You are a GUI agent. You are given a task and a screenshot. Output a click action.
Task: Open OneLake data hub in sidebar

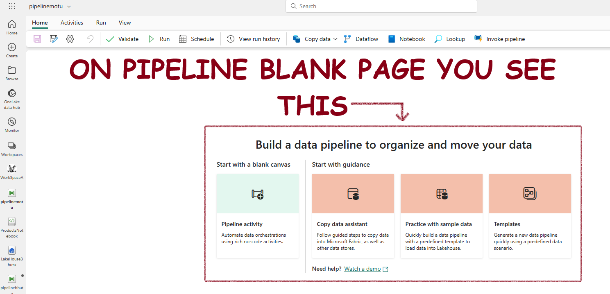click(12, 99)
